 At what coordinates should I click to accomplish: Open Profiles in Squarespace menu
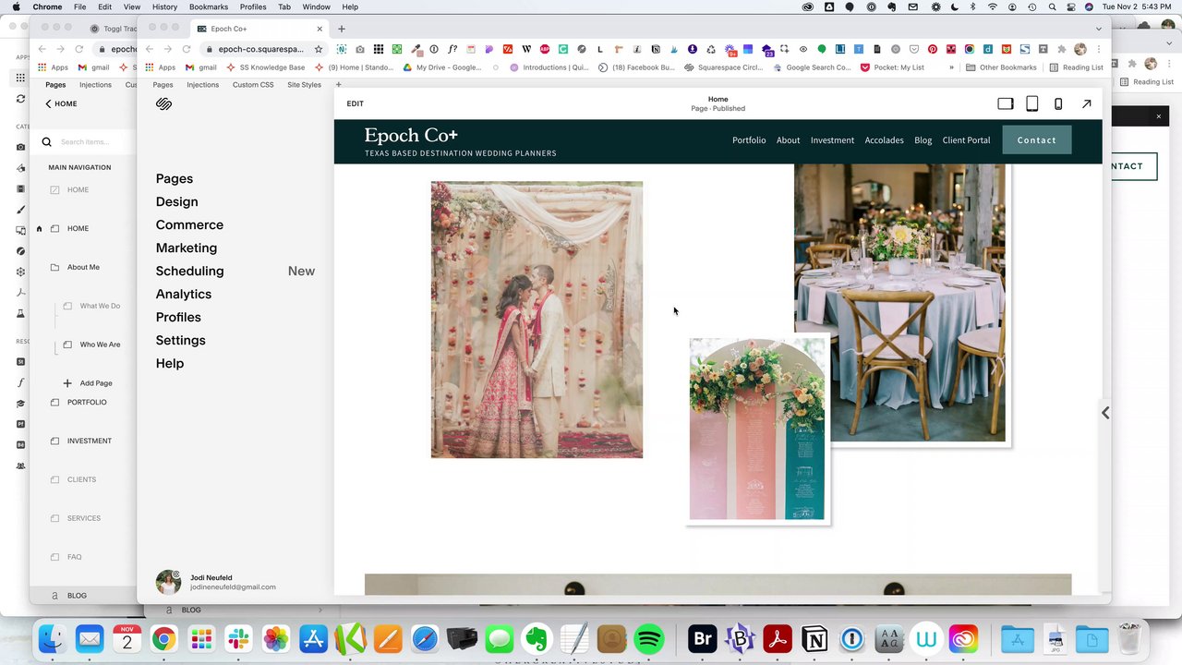(x=178, y=317)
